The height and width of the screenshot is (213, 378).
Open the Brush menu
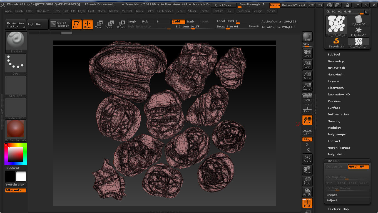[19, 11]
